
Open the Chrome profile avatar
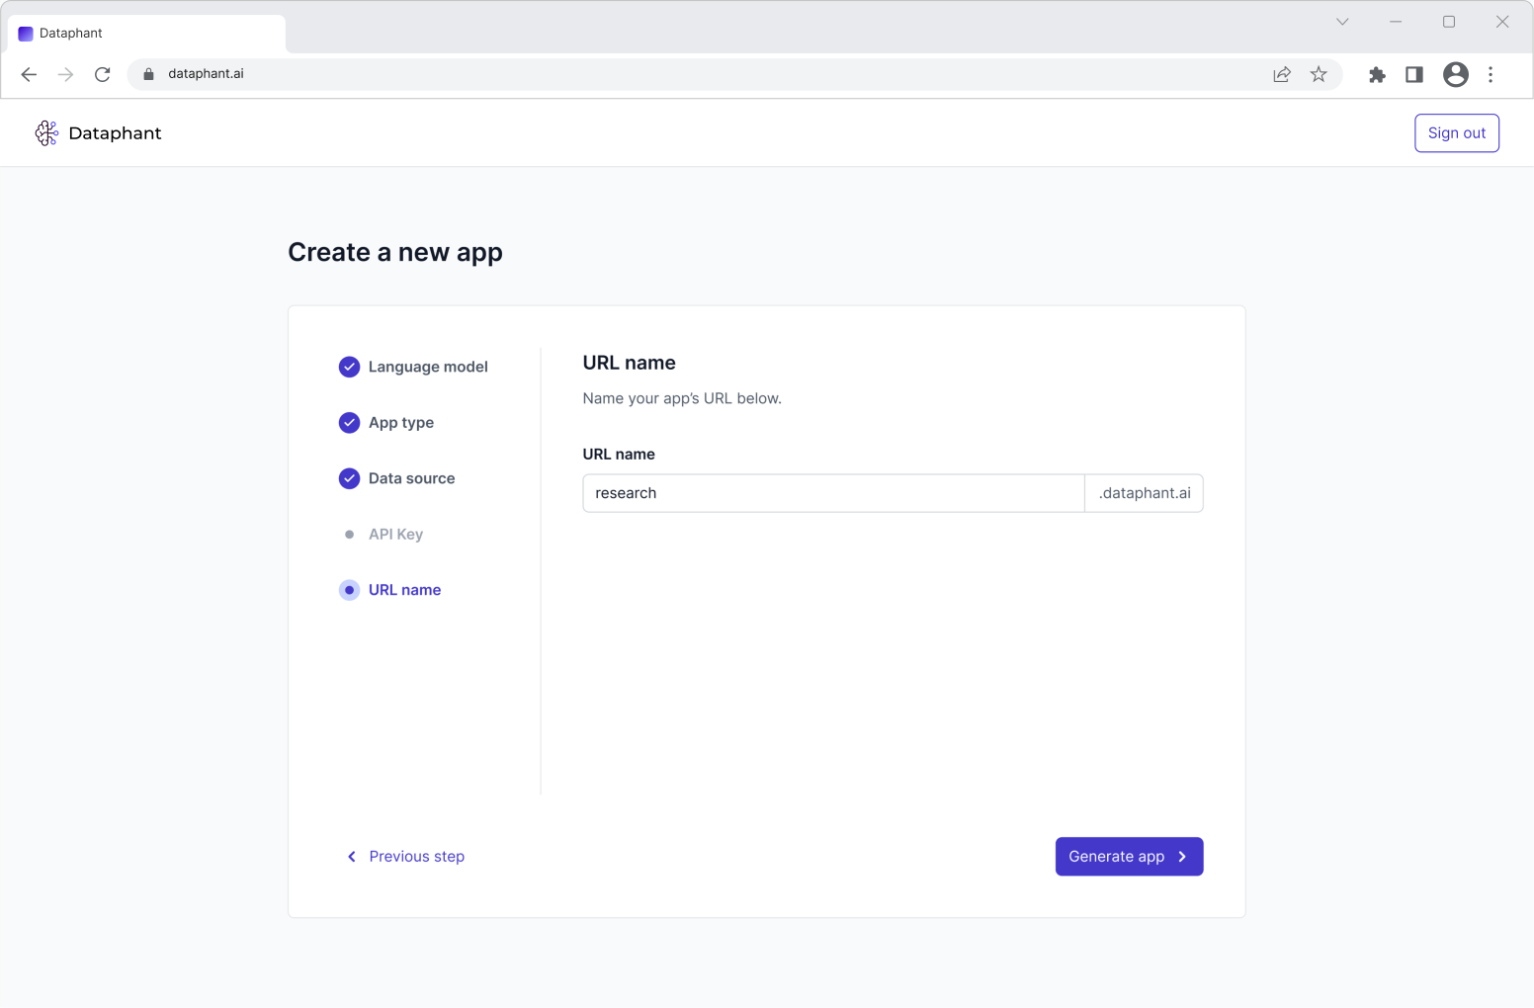(1455, 74)
